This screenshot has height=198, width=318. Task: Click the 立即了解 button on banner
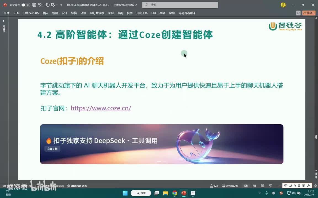[52, 149]
